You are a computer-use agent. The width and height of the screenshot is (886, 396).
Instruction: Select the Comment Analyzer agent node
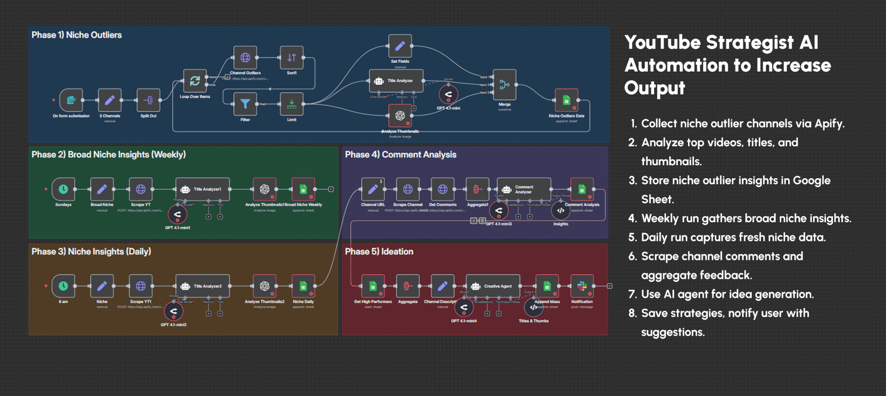click(x=524, y=189)
